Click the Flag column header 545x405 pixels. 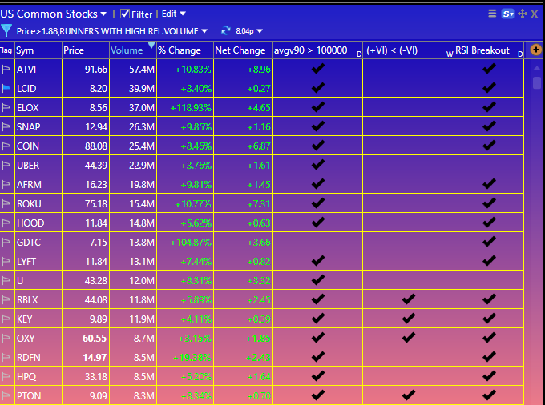(6, 50)
